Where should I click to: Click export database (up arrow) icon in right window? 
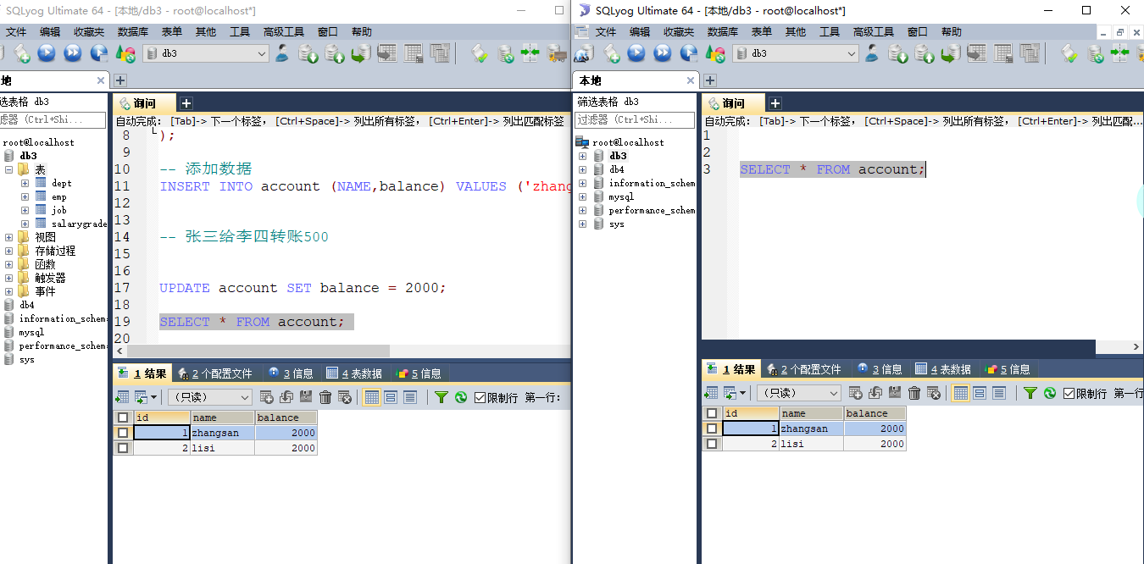pos(924,53)
